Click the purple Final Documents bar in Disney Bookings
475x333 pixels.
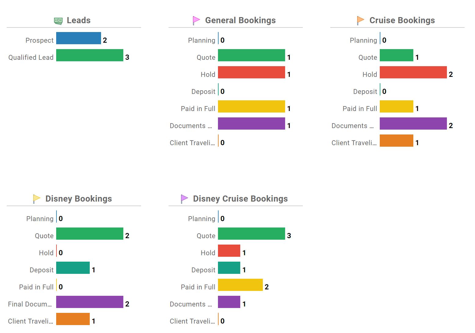(x=90, y=302)
